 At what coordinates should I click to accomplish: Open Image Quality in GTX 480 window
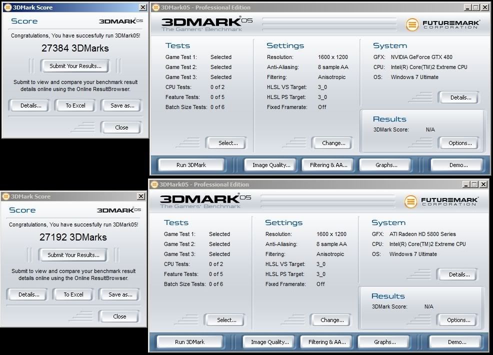[x=271, y=165]
